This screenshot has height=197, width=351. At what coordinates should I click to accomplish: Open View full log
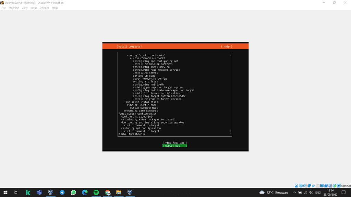tap(174, 143)
